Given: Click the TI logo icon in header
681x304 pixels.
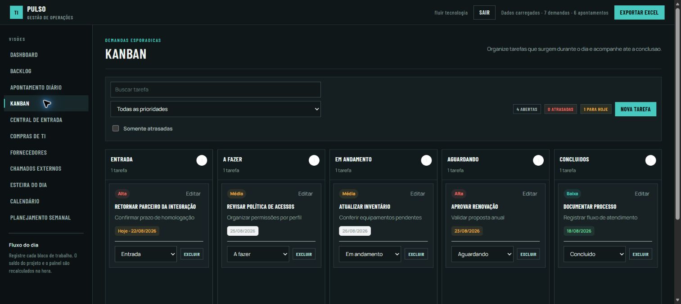Looking at the screenshot, I should tap(16, 13).
